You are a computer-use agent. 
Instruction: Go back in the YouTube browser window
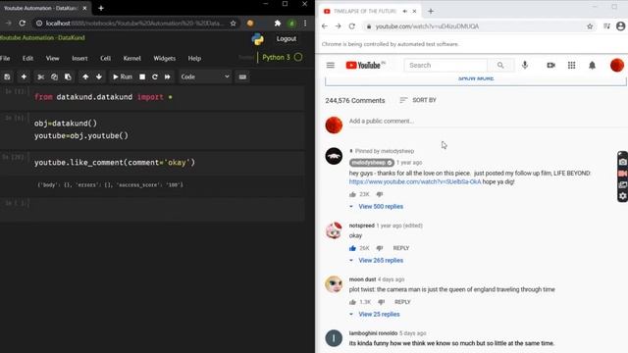pos(325,26)
